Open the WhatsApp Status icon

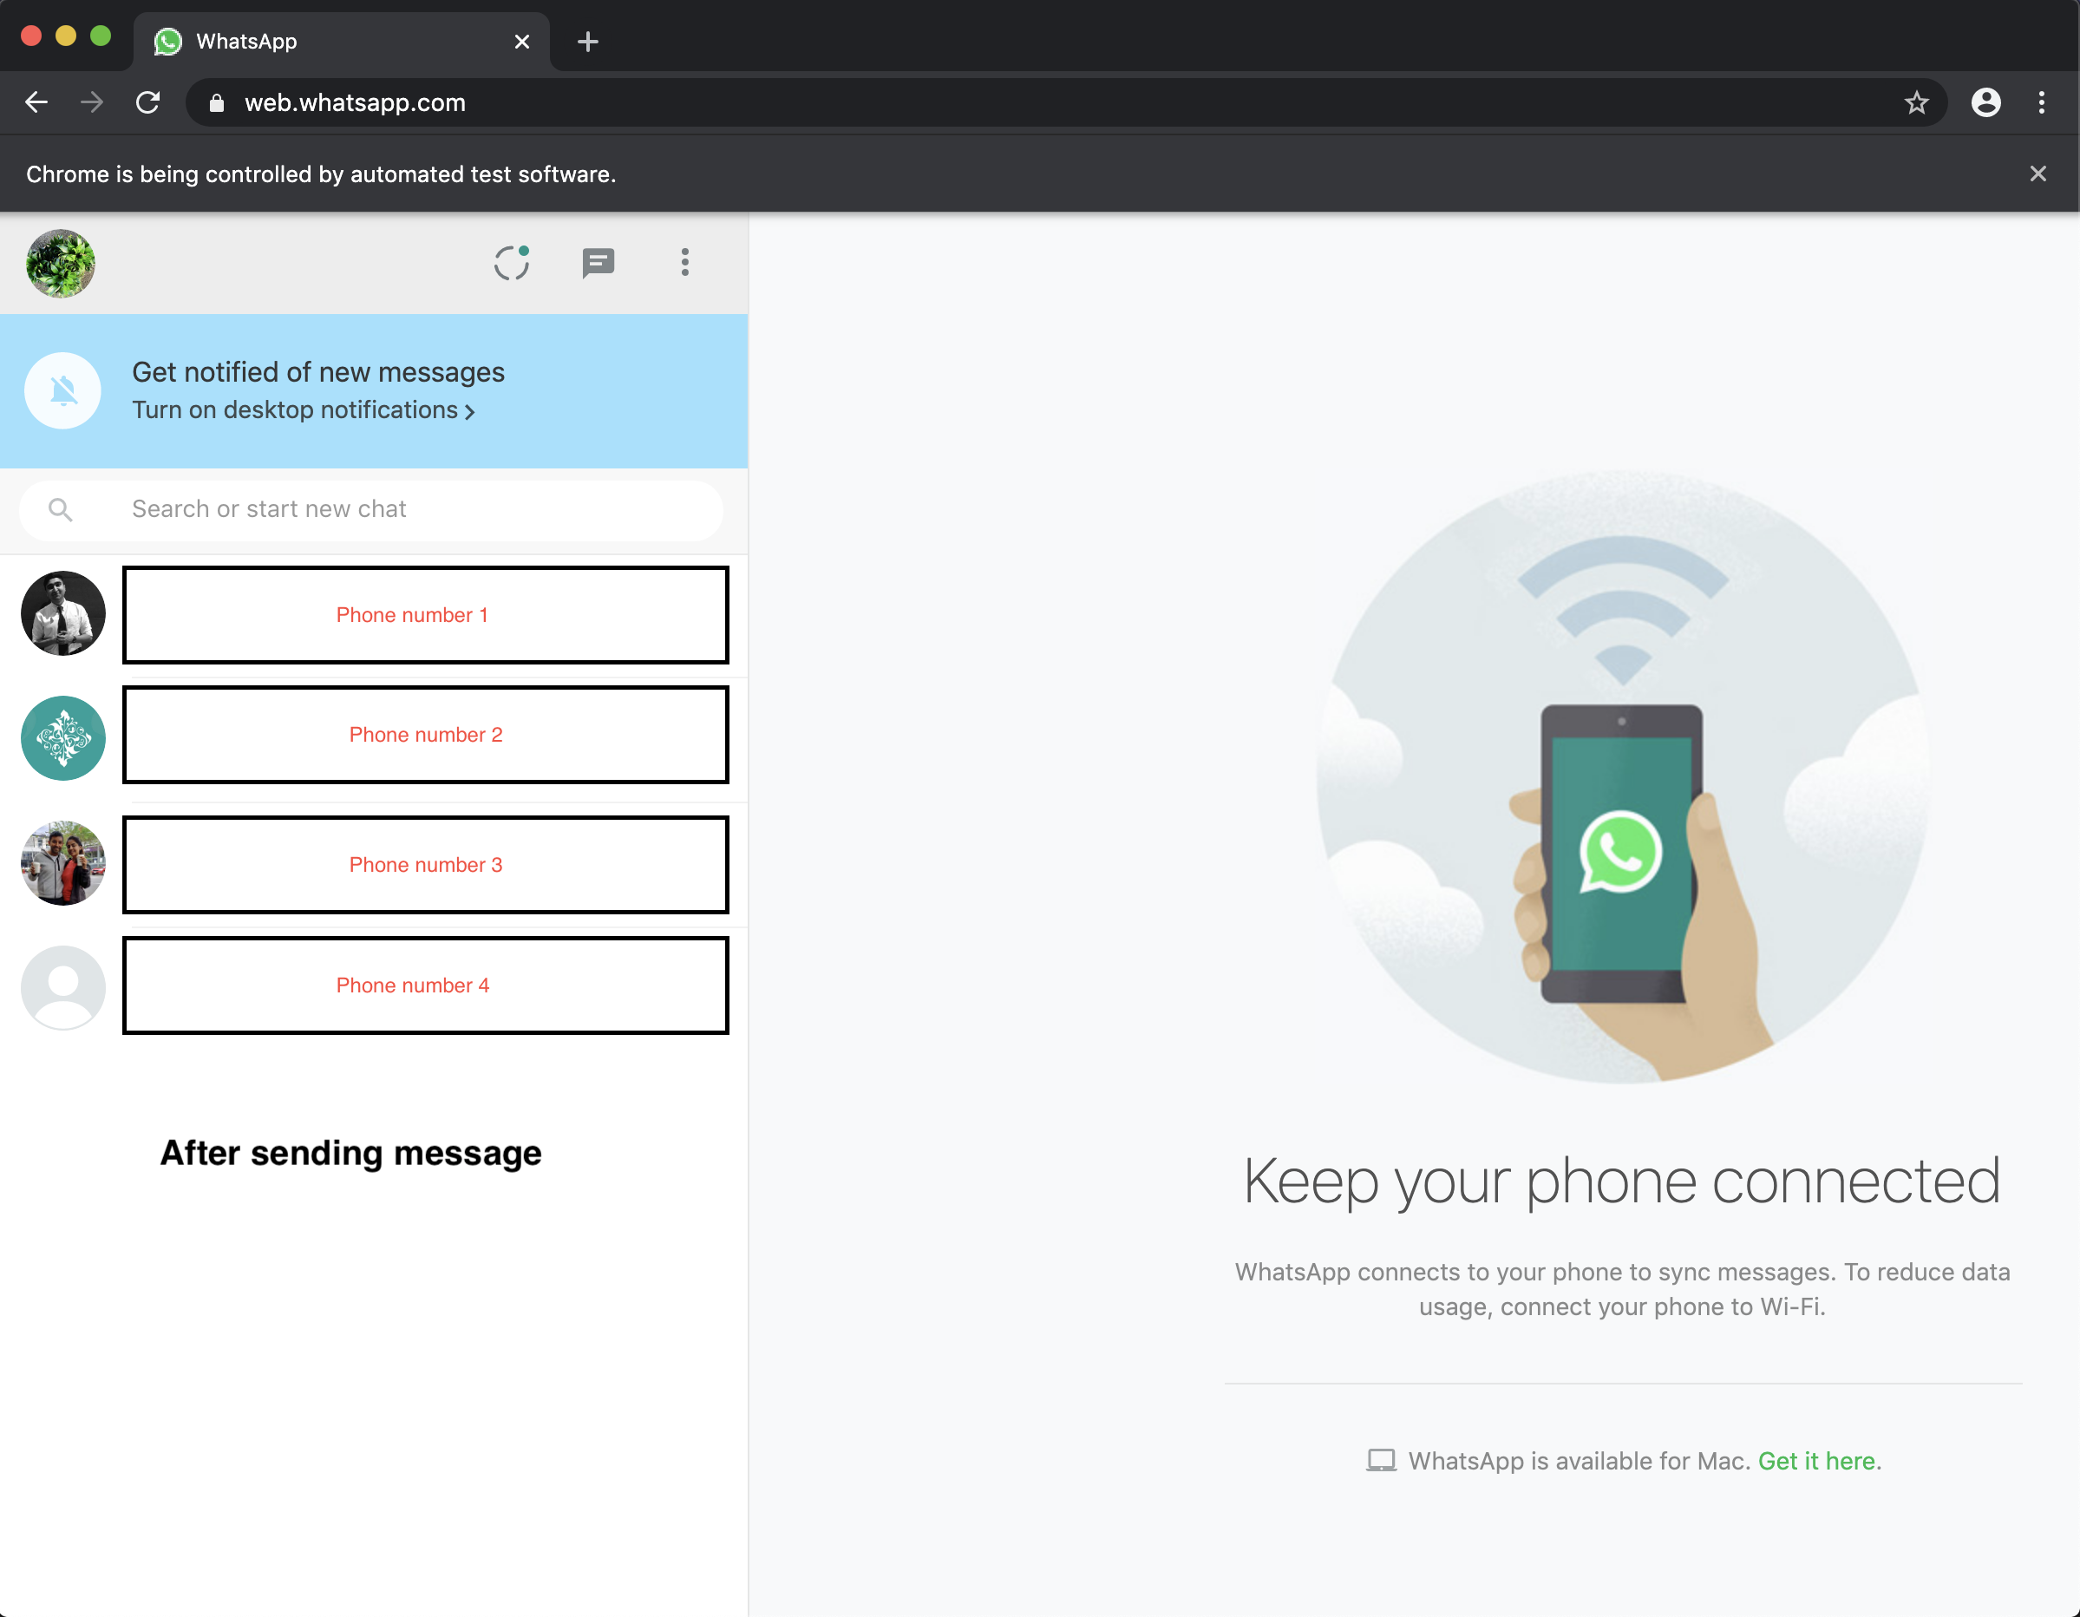tap(512, 263)
